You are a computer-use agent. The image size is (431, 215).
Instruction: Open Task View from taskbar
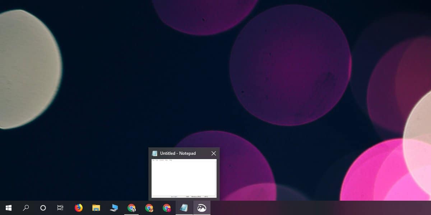(x=60, y=208)
